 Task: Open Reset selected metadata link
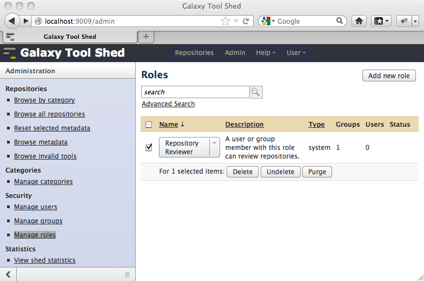pos(52,128)
